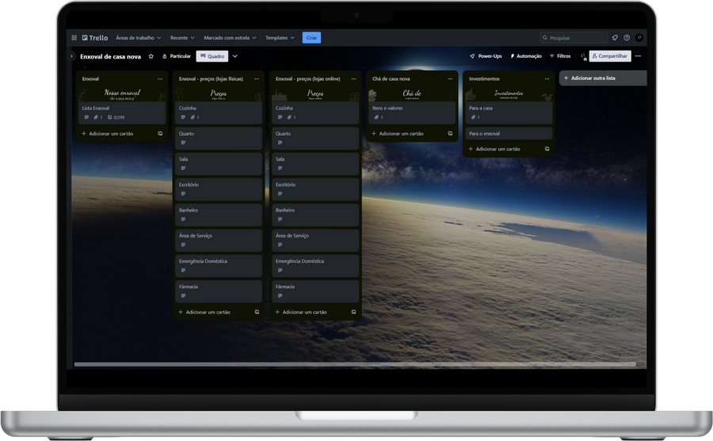Open Power-Ups from the board header
This screenshot has width=713, height=441.
coord(486,56)
